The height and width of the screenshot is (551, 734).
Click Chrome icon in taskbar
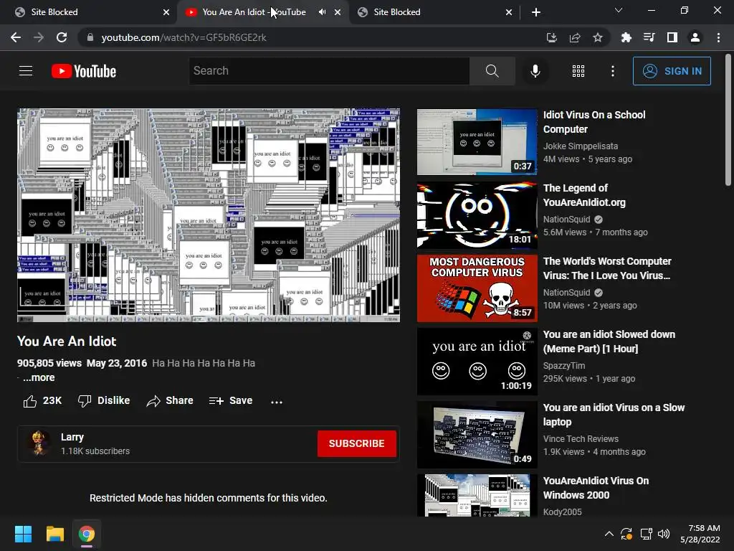tap(87, 534)
